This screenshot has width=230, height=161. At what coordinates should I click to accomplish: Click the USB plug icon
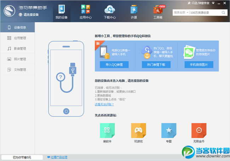click(x=73, y=69)
